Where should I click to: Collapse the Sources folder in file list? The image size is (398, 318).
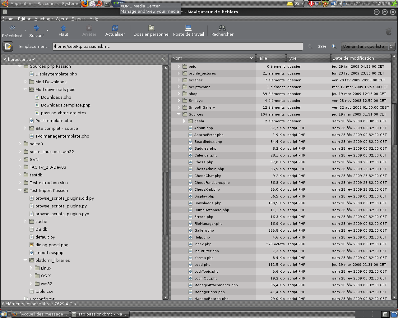pos(179,114)
